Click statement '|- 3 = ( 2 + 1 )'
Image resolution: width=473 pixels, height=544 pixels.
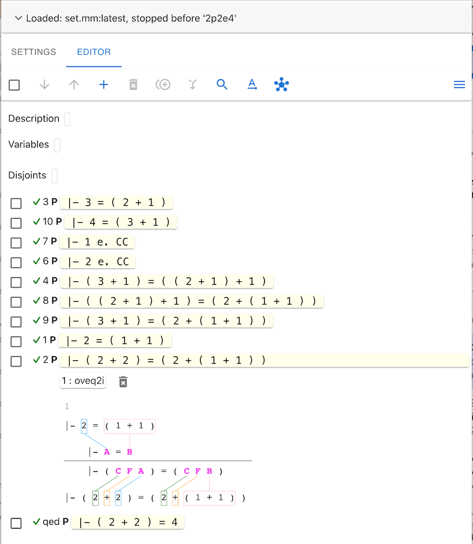116,202
